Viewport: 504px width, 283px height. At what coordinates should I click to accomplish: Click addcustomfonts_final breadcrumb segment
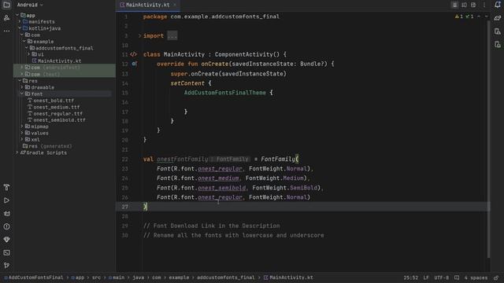(226, 277)
